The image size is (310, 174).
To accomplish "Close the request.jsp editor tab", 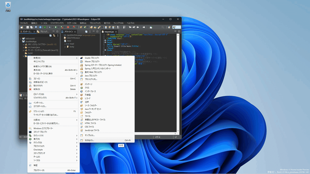I will tap(116, 32).
